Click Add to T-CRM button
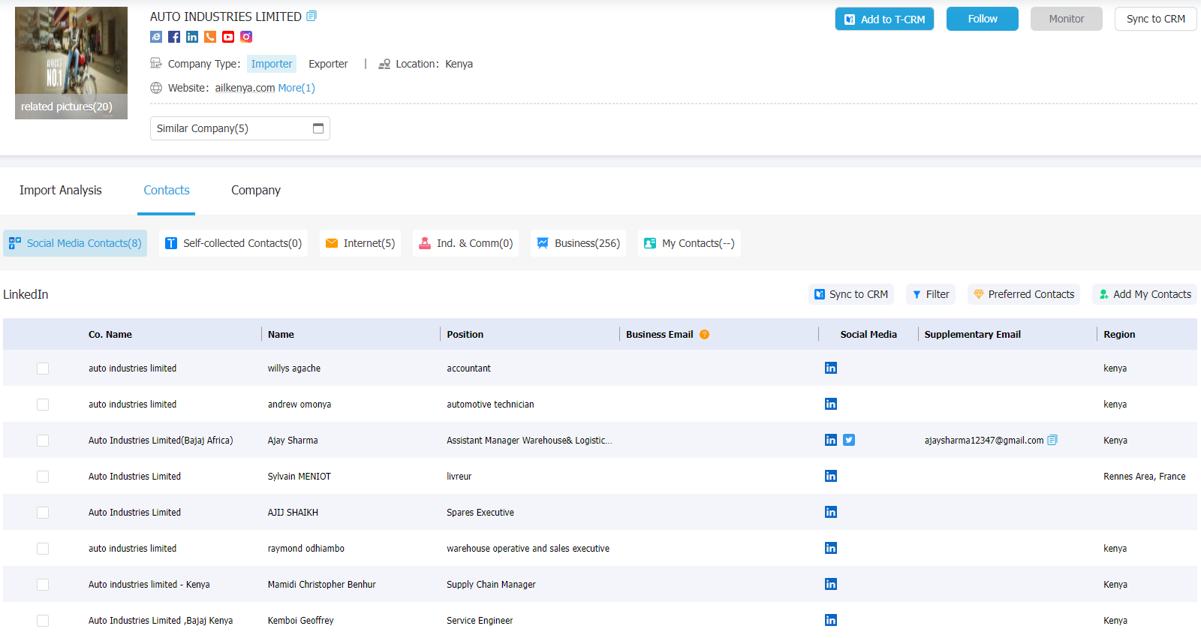 click(x=884, y=19)
